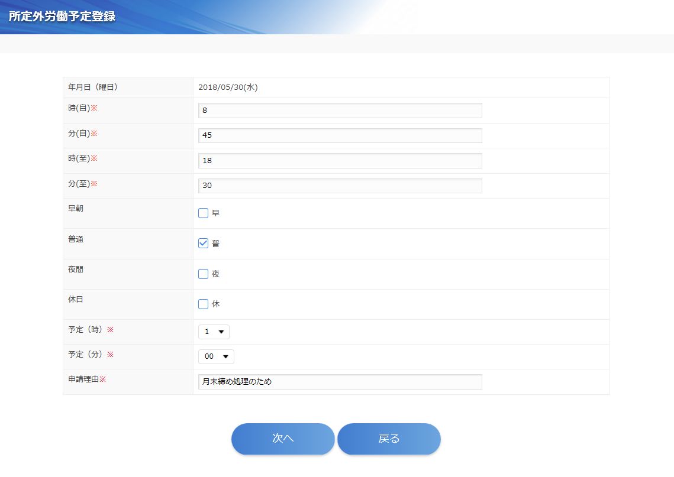This screenshot has width=674, height=477.
Task: Click the 申請理由 reason text field
Action: click(340, 382)
